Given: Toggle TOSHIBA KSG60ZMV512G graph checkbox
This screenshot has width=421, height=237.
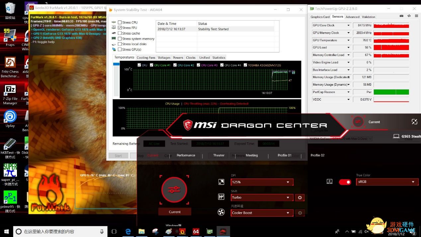Looking at the screenshot, I should (245, 65).
